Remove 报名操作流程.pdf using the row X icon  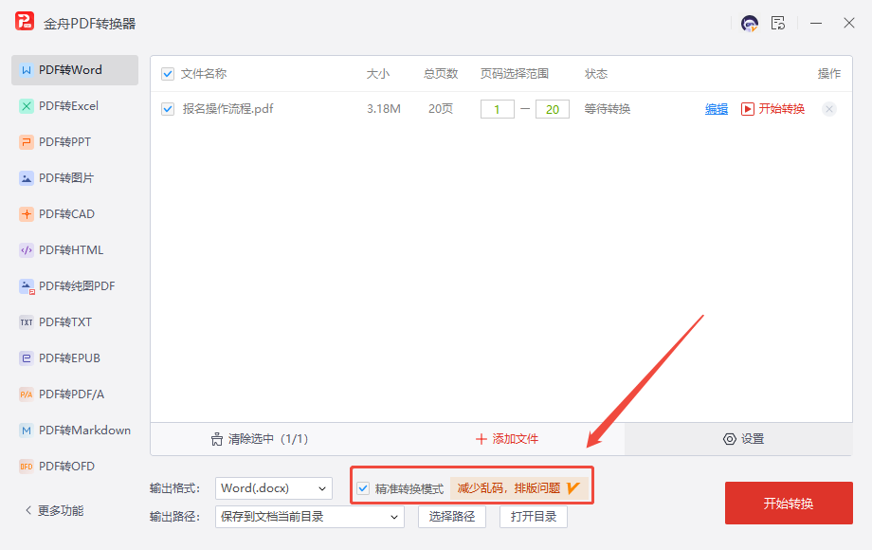(x=829, y=109)
